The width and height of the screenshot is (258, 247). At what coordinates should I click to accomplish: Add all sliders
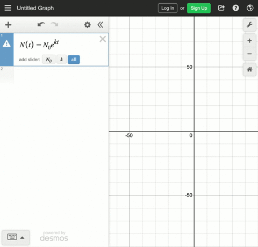(74, 60)
